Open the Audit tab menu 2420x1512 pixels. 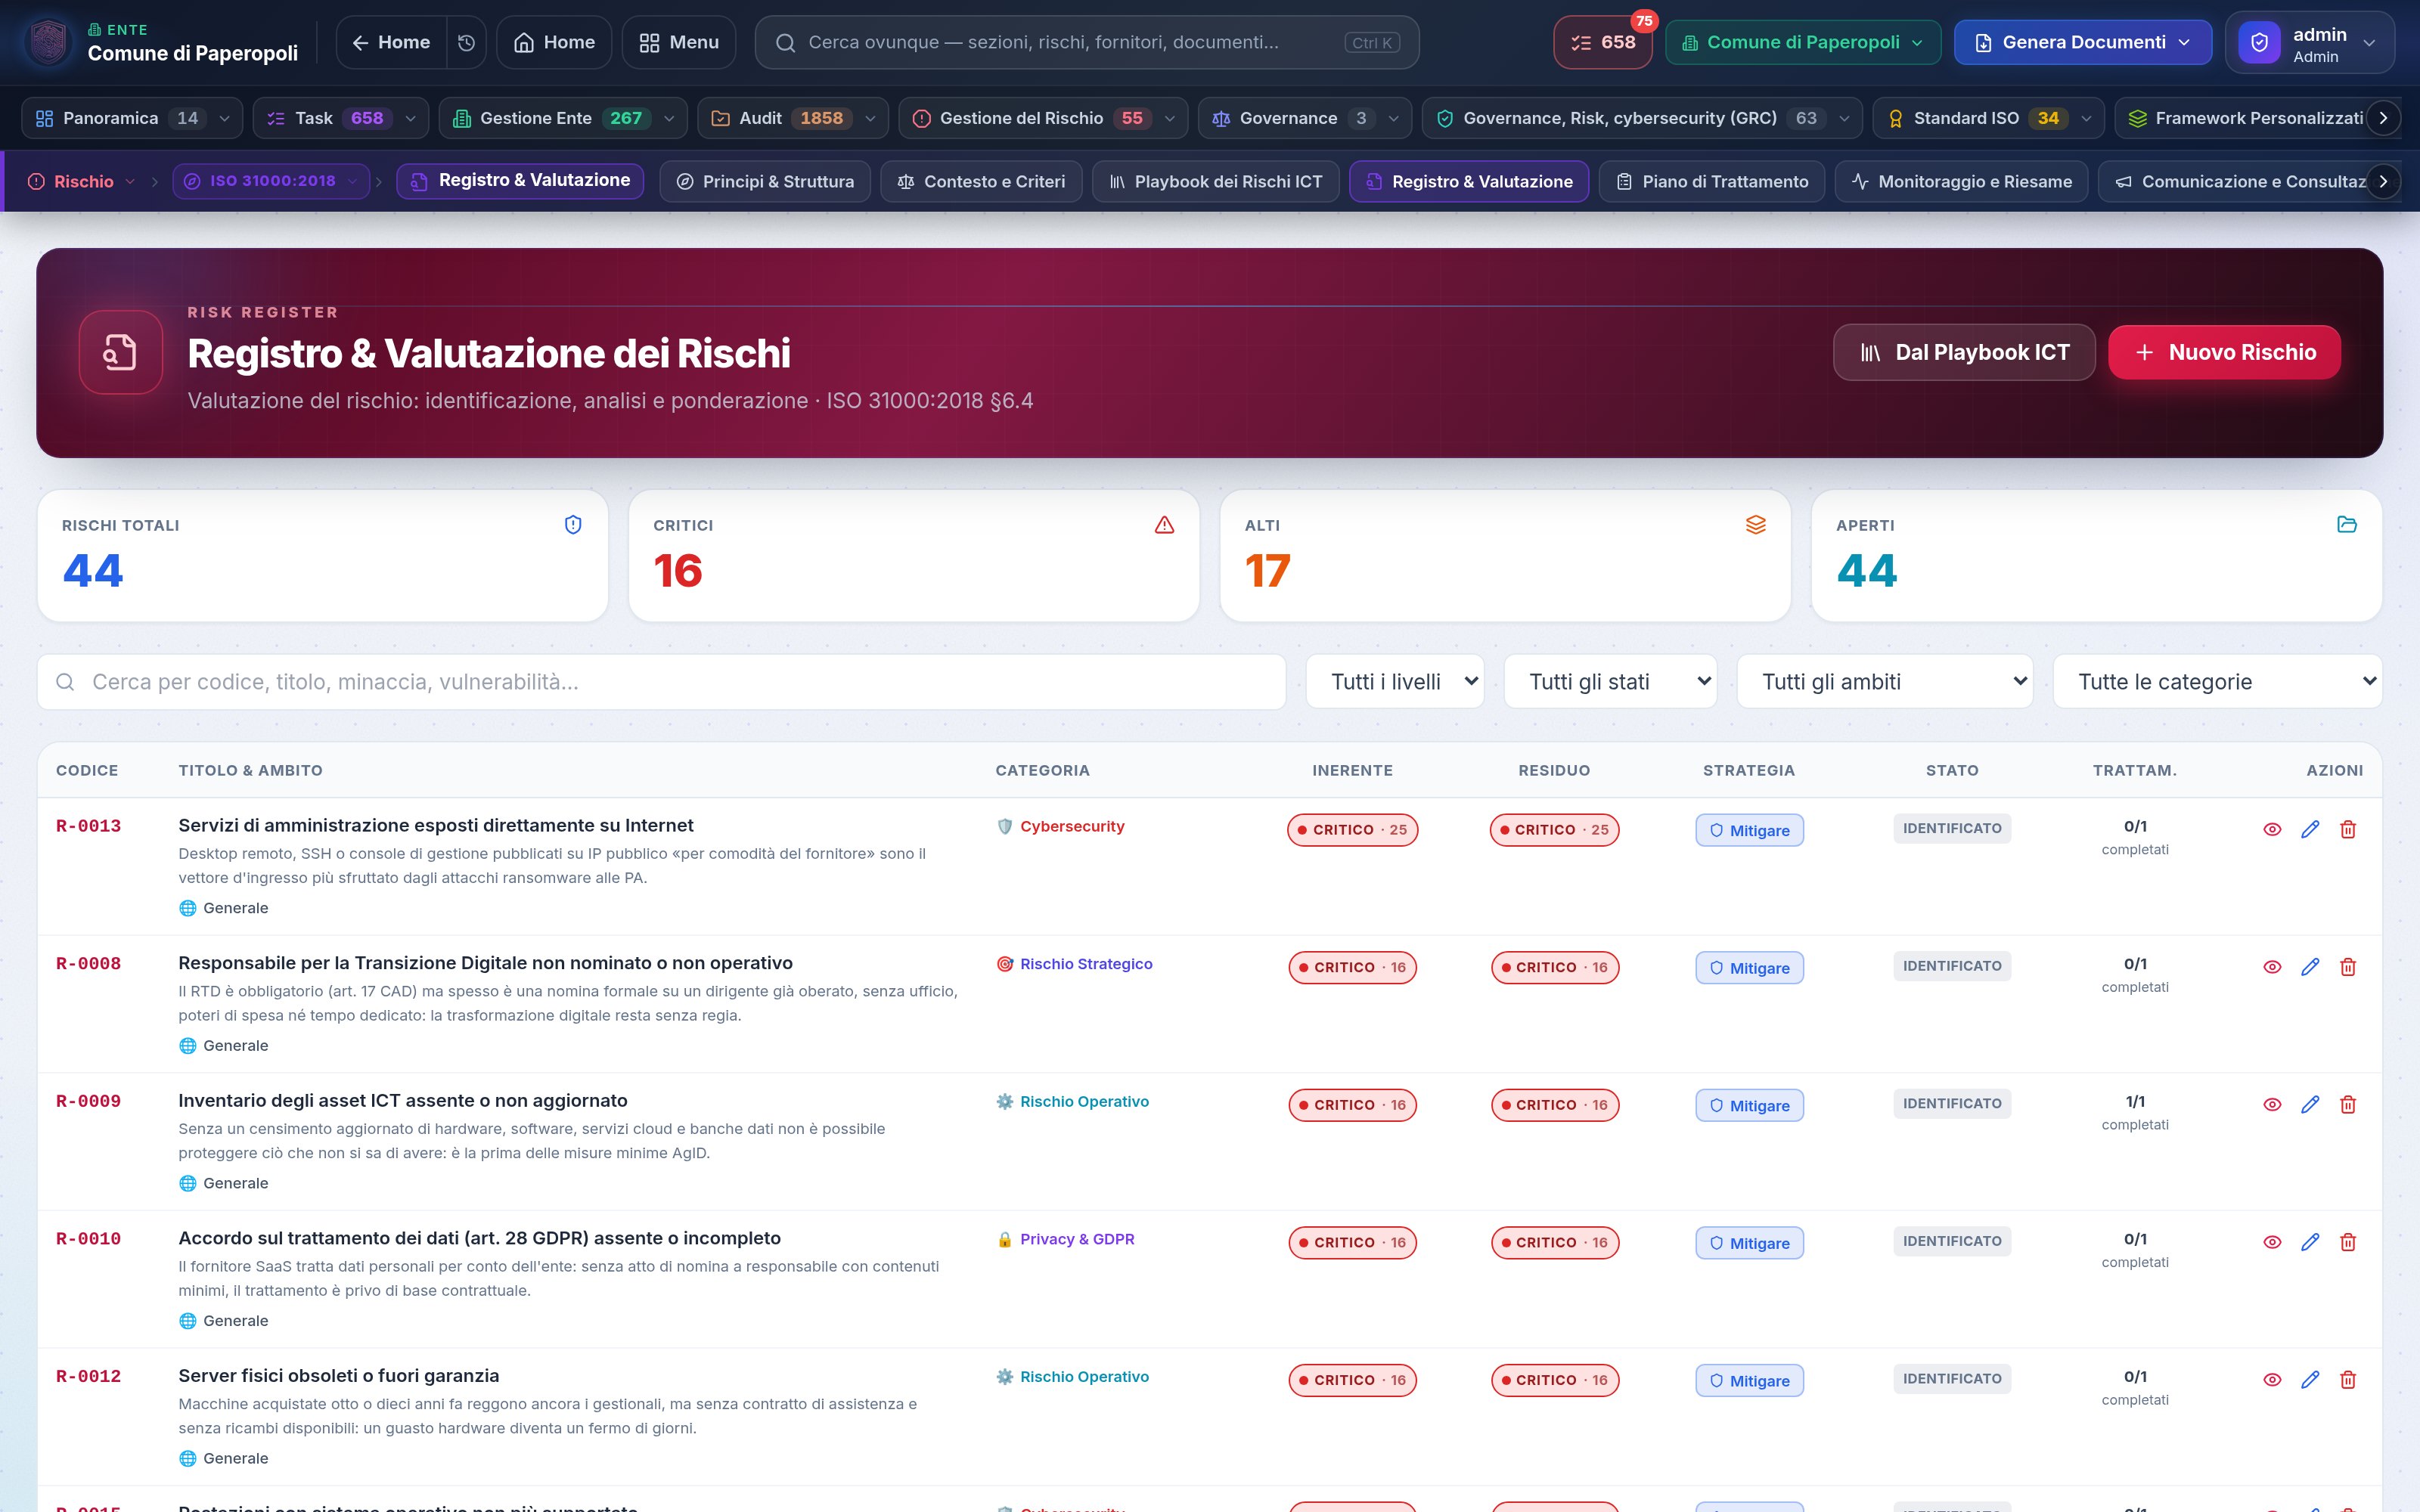pos(793,118)
